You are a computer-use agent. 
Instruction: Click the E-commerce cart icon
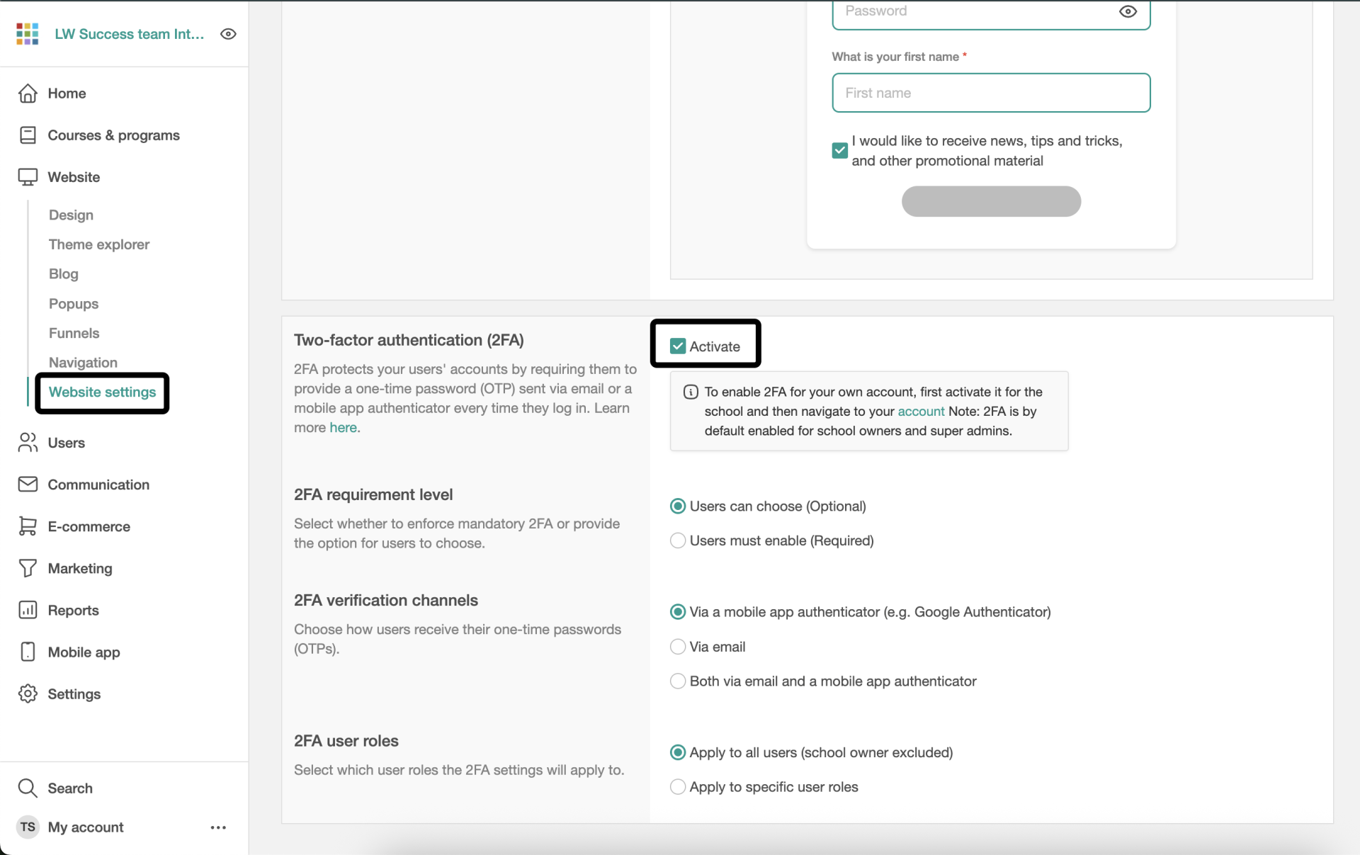(28, 526)
